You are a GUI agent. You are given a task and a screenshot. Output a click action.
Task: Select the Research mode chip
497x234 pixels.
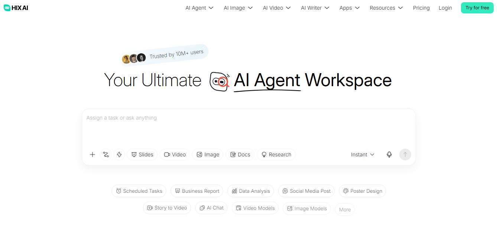point(276,155)
